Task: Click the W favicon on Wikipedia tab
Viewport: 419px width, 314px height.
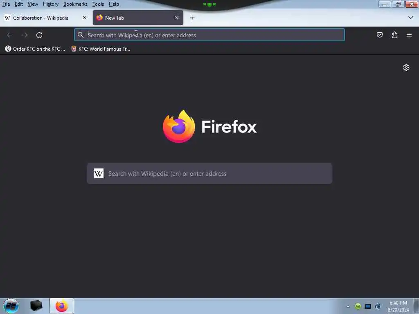Action: 7,18
